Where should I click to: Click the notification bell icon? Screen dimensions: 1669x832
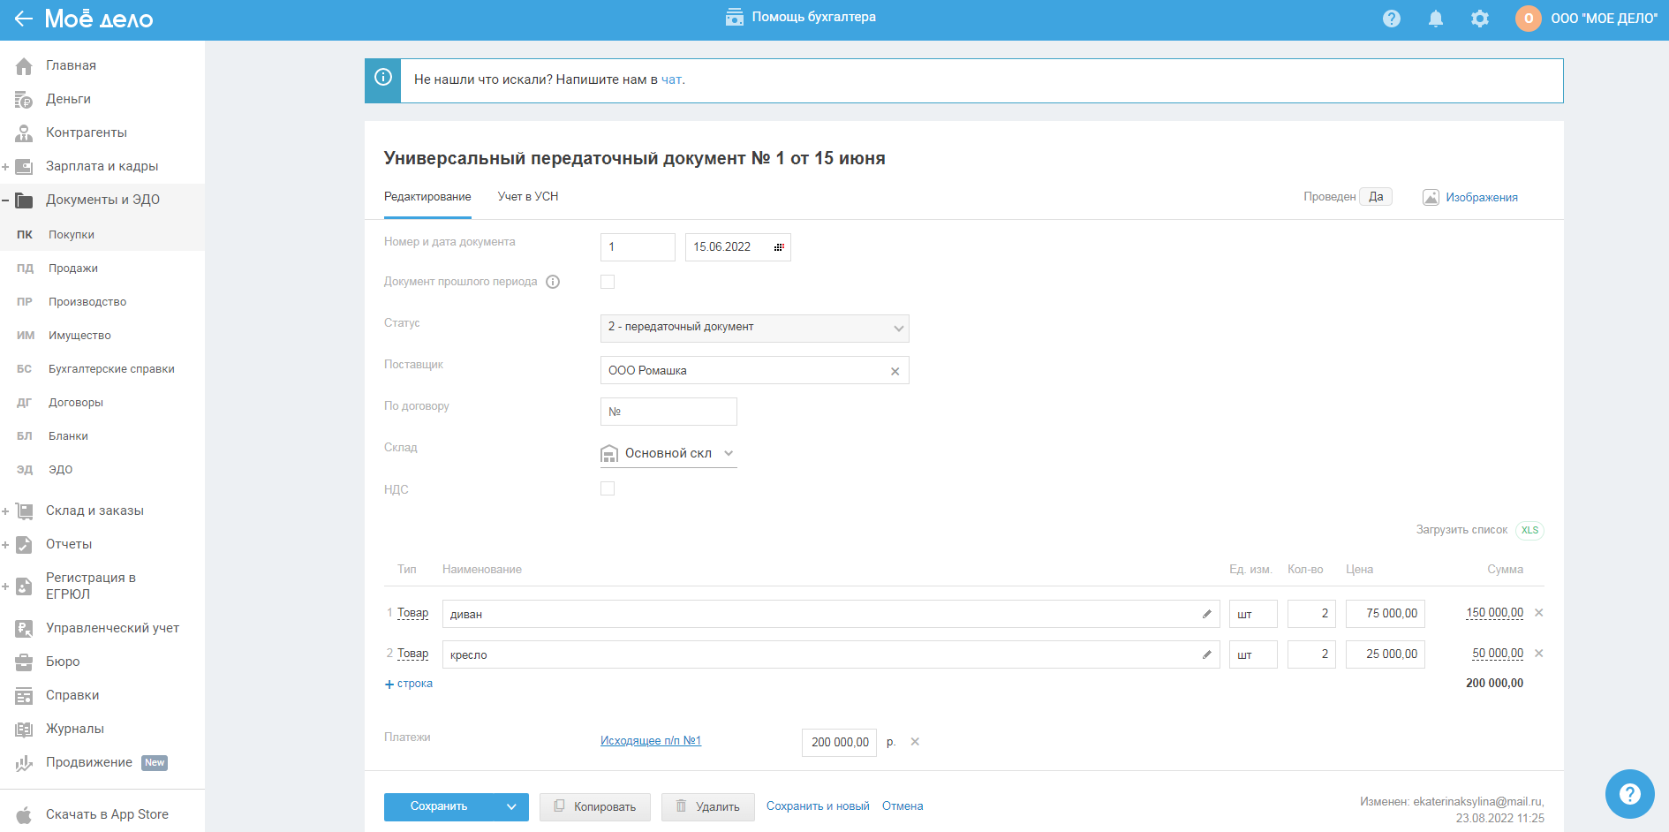tap(1436, 19)
